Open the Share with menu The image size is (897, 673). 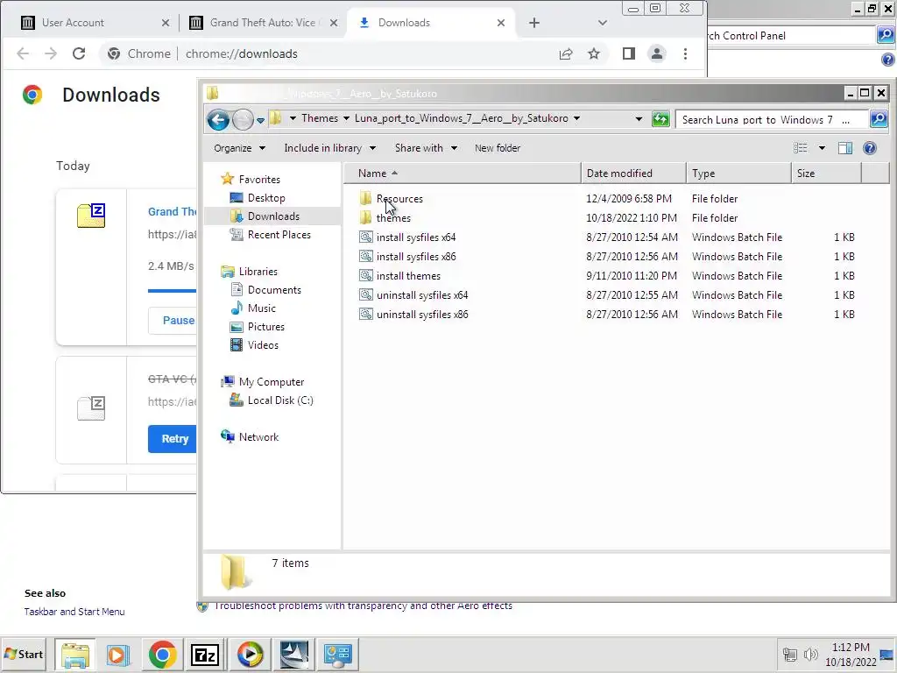point(426,148)
